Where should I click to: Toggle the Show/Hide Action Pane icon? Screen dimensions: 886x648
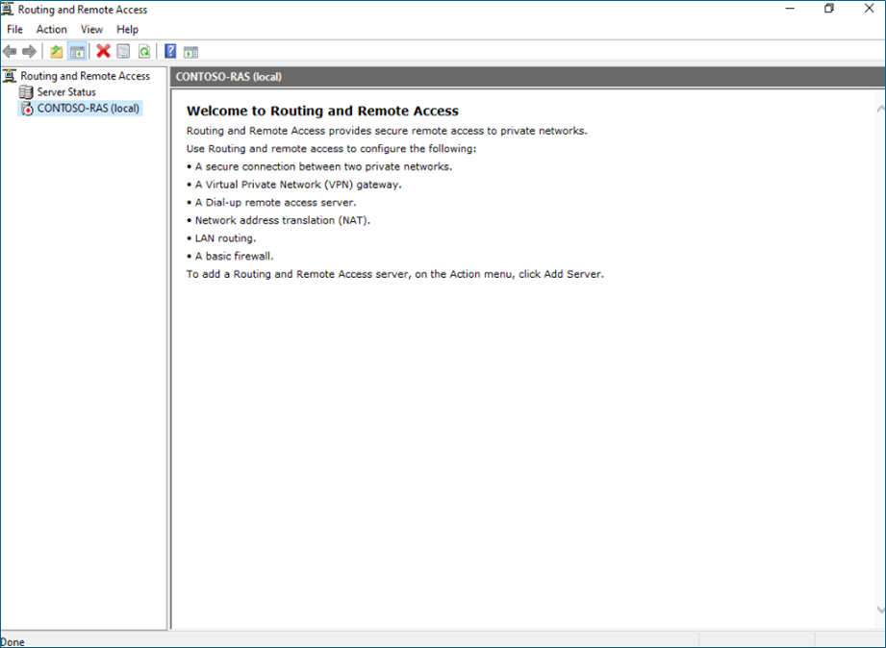tap(190, 52)
